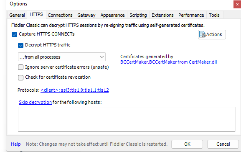Expand the '...from all processes' dropdown
The height and width of the screenshot is (152, 241).
pyautogui.click(x=62, y=57)
